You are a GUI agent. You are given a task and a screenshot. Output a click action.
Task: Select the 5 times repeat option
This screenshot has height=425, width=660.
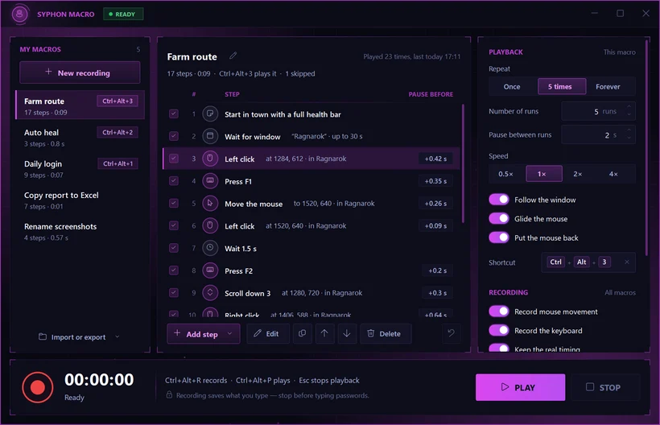coord(562,86)
